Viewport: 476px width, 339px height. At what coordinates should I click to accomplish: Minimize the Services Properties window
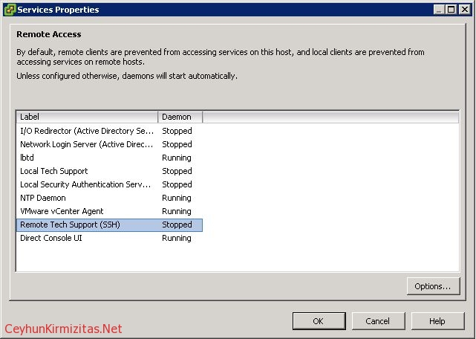click(x=438, y=10)
